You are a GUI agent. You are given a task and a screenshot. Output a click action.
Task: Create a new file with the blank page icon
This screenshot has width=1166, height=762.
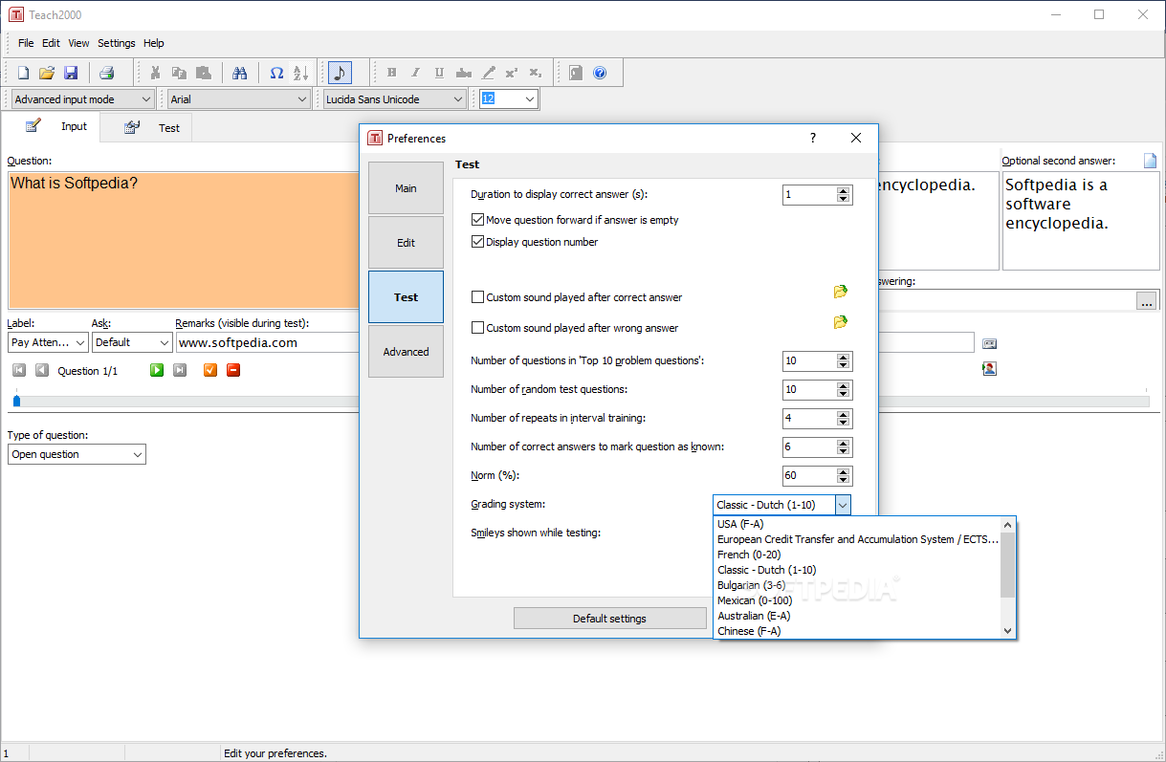tap(23, 73)
